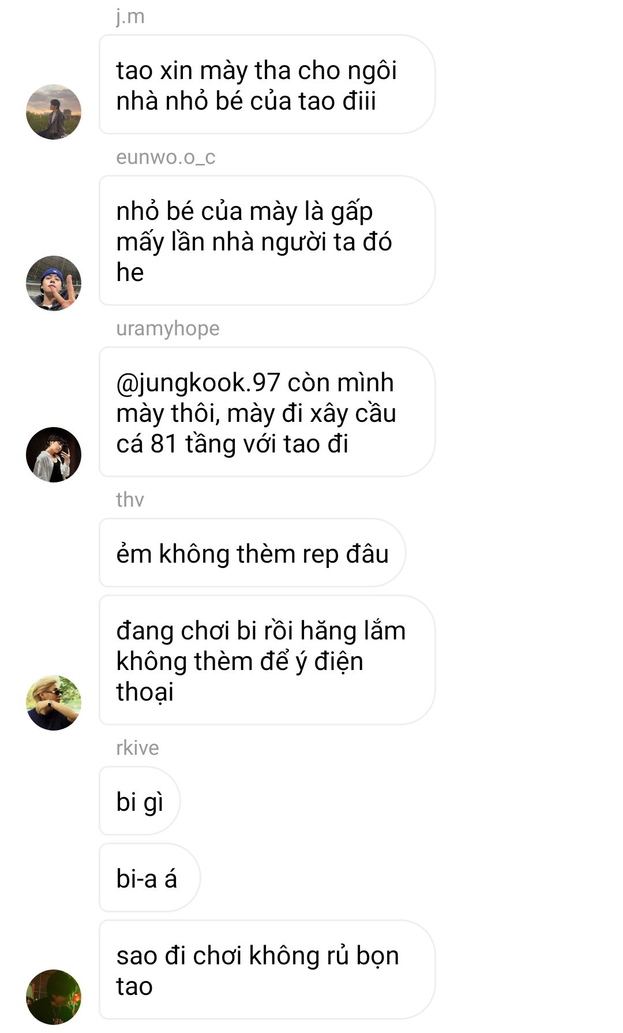Tap the eunwo.o_c sender name
Image resolution: width=623 pixels, height=1033 pixels.
(166, 157)
